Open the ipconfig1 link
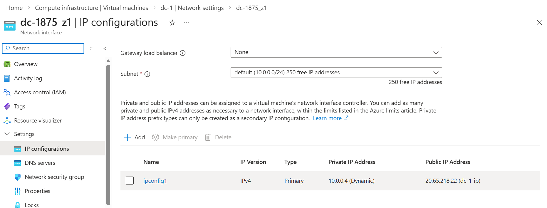547x208 pixels. click(x=155, y=181)
